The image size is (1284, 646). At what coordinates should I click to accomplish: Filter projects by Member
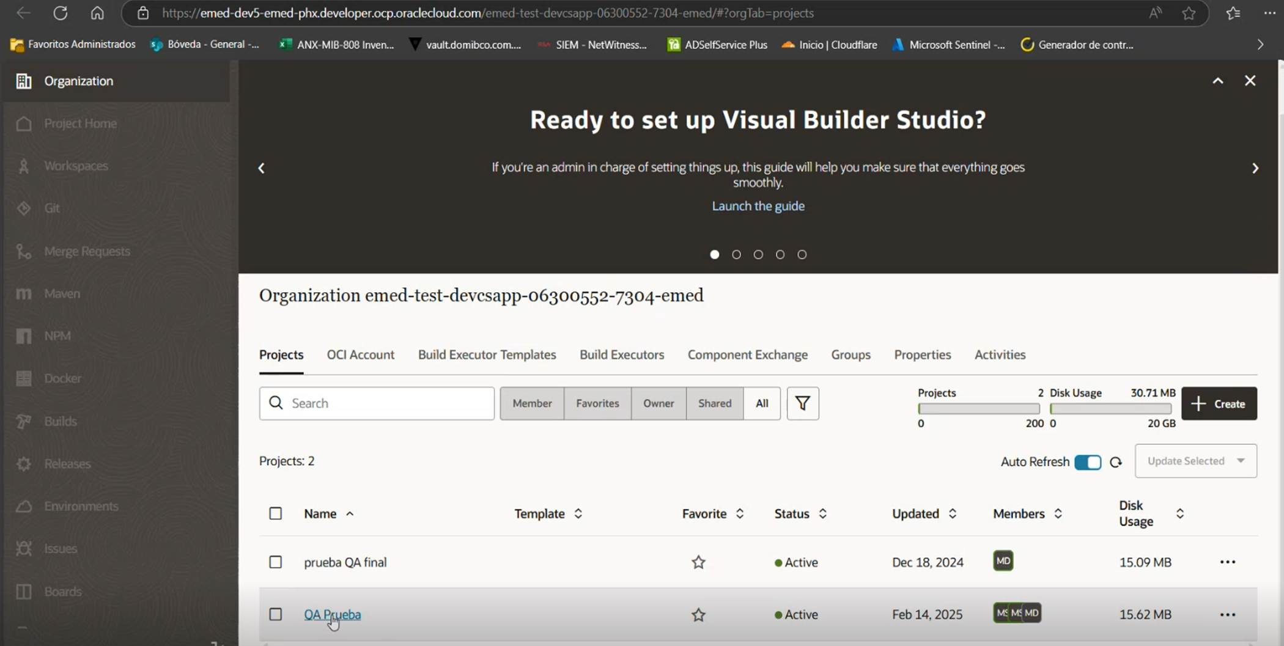point(532,403)
